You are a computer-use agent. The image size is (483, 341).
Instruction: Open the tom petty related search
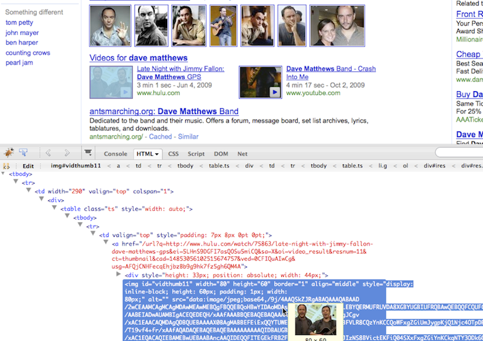[x=19, y=22]
